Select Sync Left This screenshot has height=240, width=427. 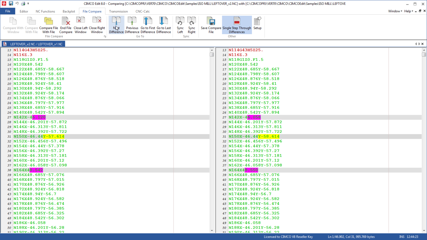[180, 25]
